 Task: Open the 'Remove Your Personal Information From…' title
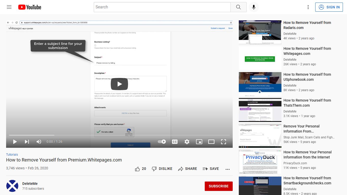pos(302,129)
